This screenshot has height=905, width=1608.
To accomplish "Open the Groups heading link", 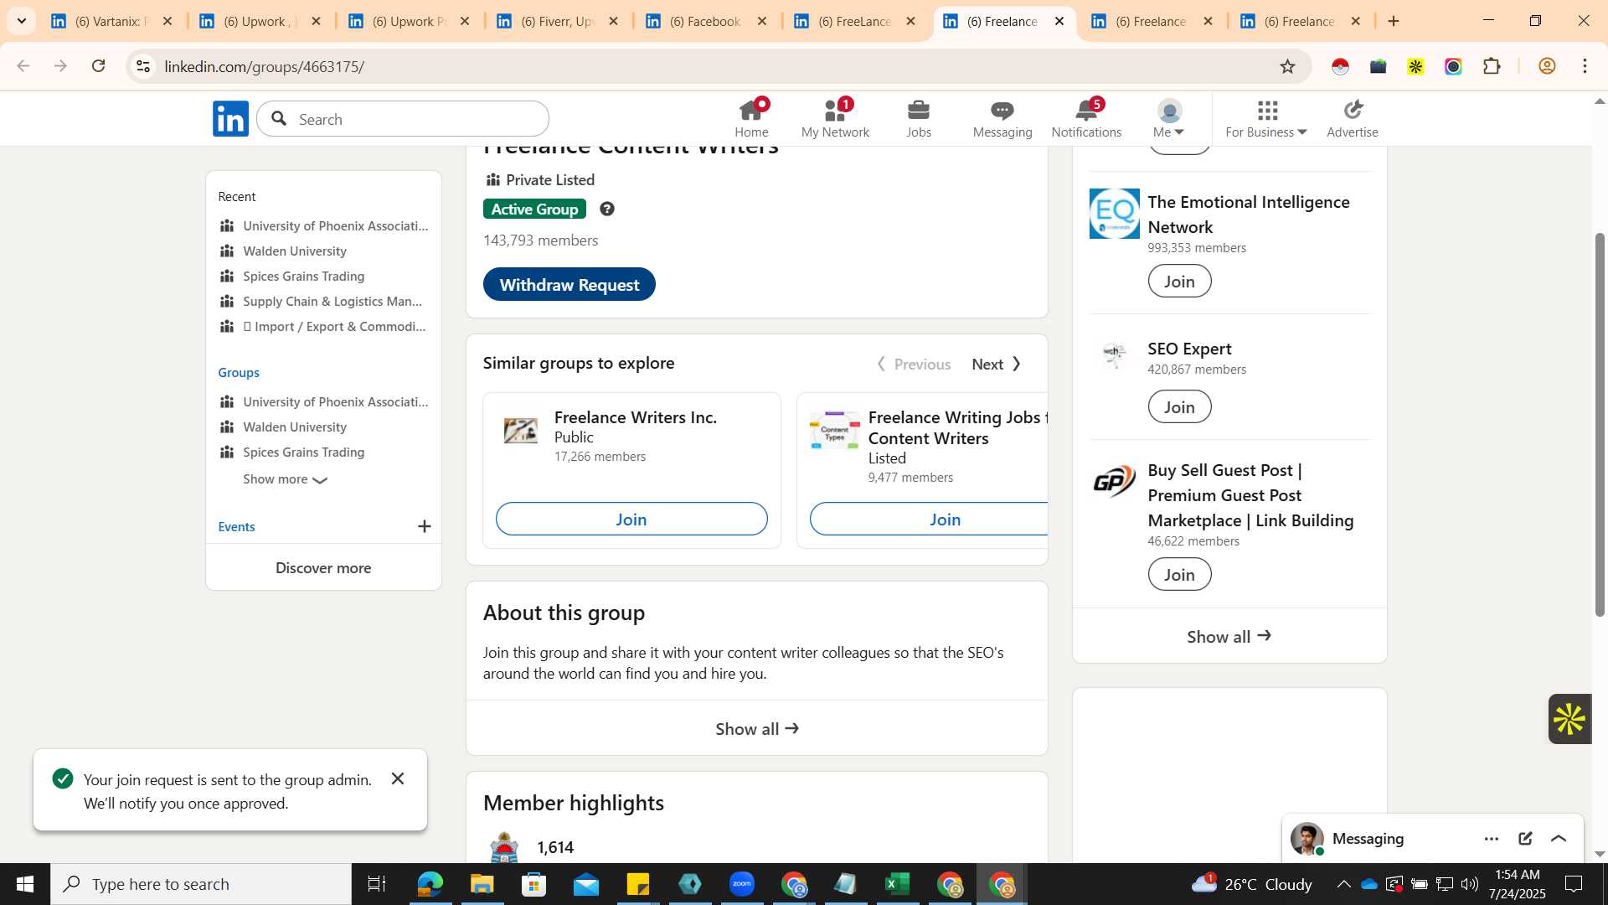I will point(239,372).
